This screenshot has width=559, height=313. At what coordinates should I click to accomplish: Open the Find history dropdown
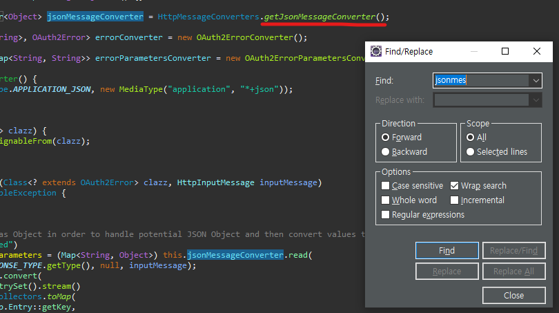pos(536,81)
